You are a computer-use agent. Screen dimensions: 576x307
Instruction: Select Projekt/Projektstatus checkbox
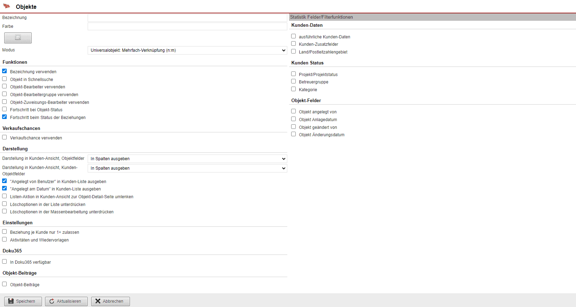tap(294, 74)
